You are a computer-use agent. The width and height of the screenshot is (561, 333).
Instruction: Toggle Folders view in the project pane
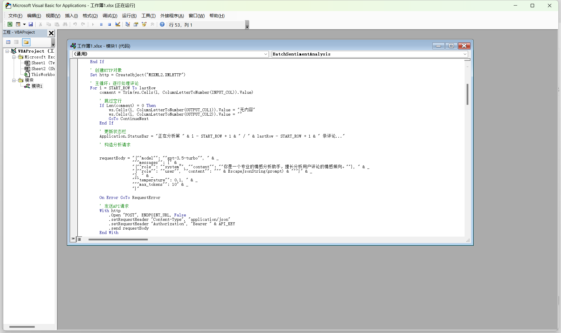coord(26,42)
